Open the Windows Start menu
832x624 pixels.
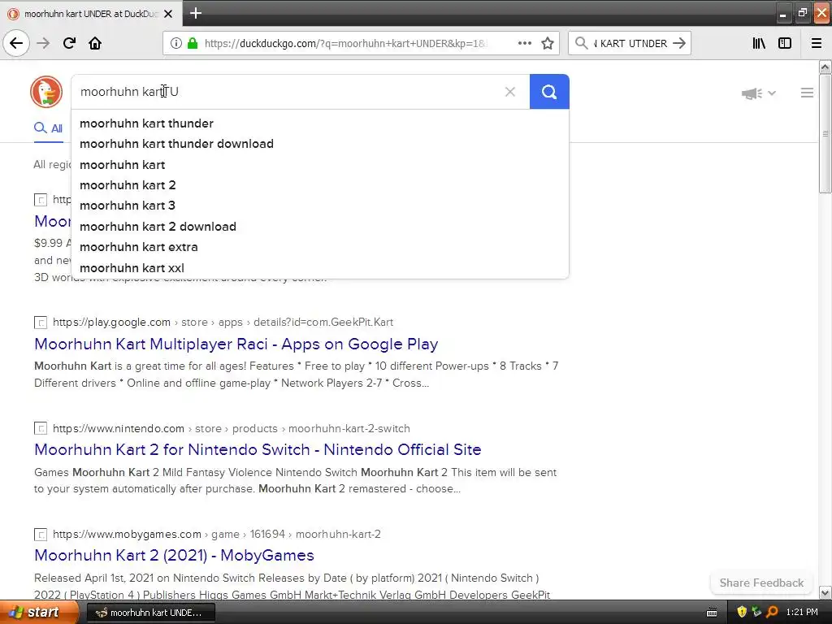38,613
